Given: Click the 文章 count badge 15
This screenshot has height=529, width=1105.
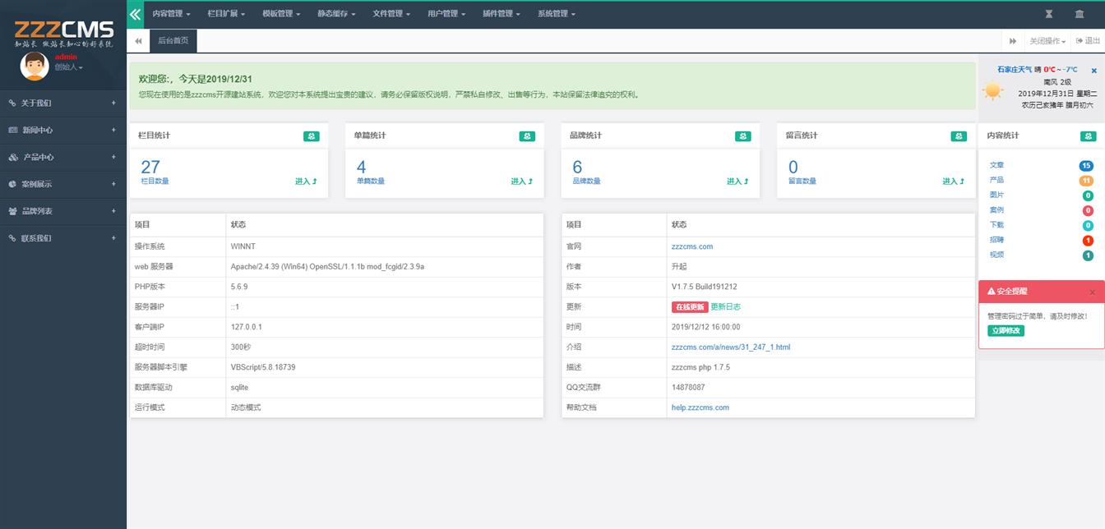Looking at the screenshot, I should [x=1086, y=166].
